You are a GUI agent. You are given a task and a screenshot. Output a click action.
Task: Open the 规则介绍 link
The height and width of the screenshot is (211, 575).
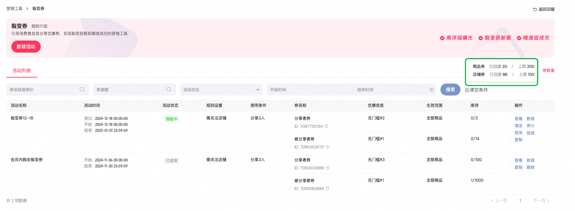point(39,26)
